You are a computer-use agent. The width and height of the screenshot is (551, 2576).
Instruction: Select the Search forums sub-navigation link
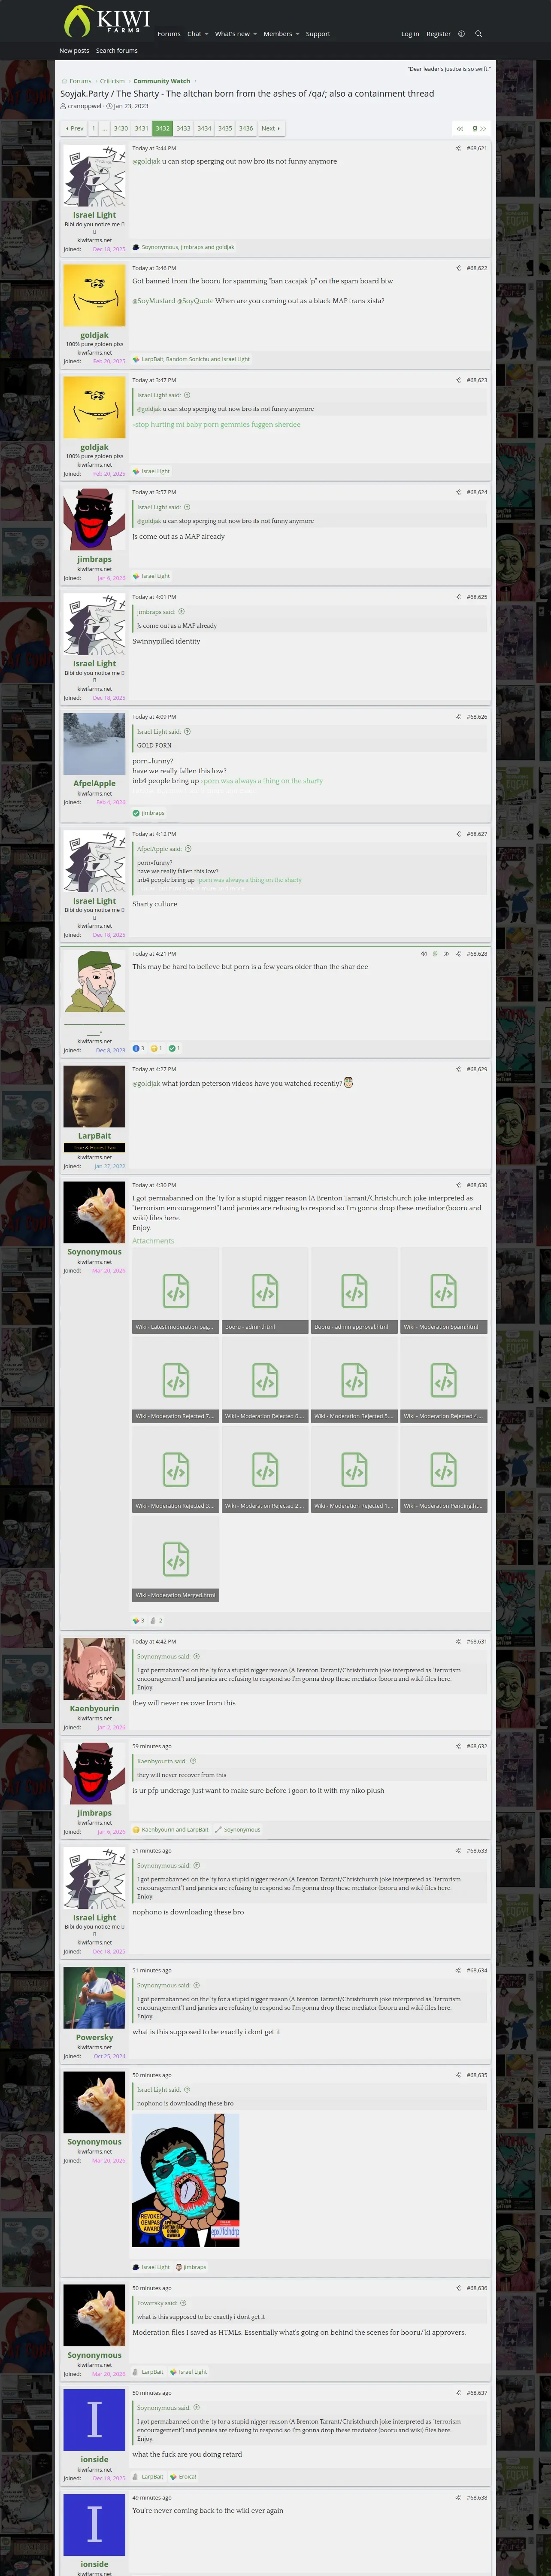tap(117, 50)
